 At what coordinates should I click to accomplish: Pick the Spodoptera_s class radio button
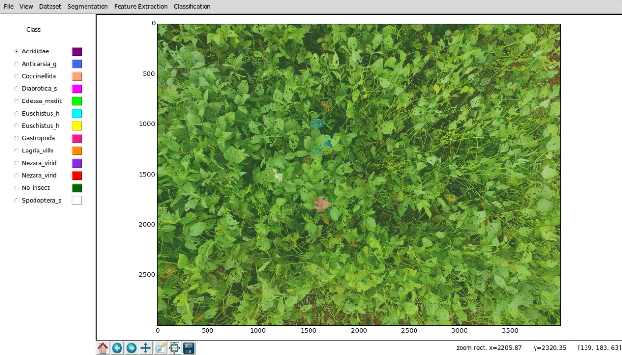[x=17, y=201]
